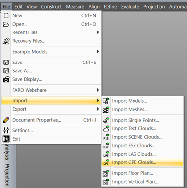Image resolution: width=187 pixels, height=188 pixels.
Task: Click the New document icon
Action: tap(6, 16)
